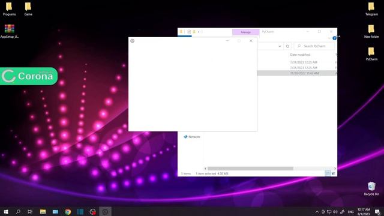The image size is (384, 216).
Task: Refresh the PyCharm folder view
Action: [287, 46]
